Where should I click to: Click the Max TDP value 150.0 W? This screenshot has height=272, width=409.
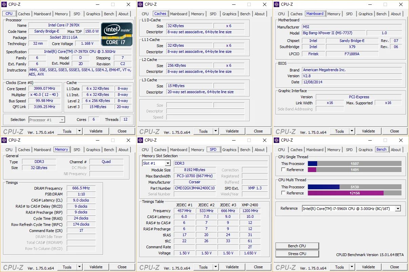(92, 31)
